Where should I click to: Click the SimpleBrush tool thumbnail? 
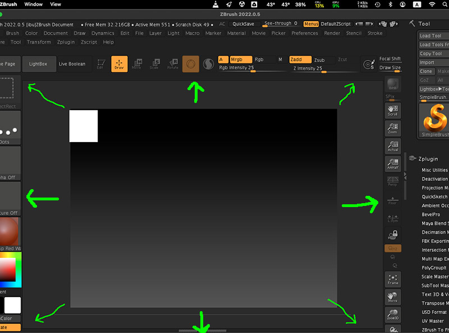[x=434, y=120]
